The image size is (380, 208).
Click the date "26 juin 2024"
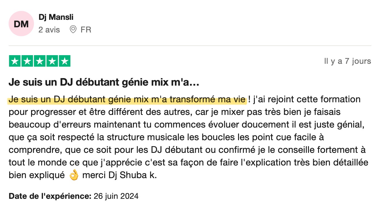pyautogui.click(x=116, y=197)
